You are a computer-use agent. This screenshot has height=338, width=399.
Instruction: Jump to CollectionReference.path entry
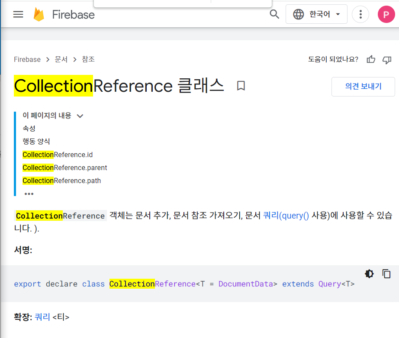pos(61,181)
